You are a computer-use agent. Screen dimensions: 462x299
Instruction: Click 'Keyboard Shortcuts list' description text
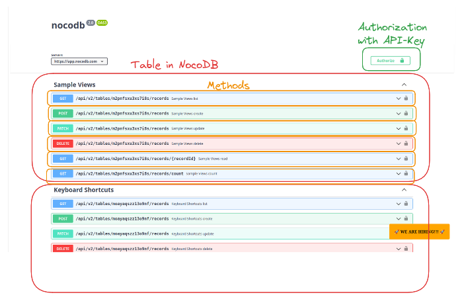(190, 204)
